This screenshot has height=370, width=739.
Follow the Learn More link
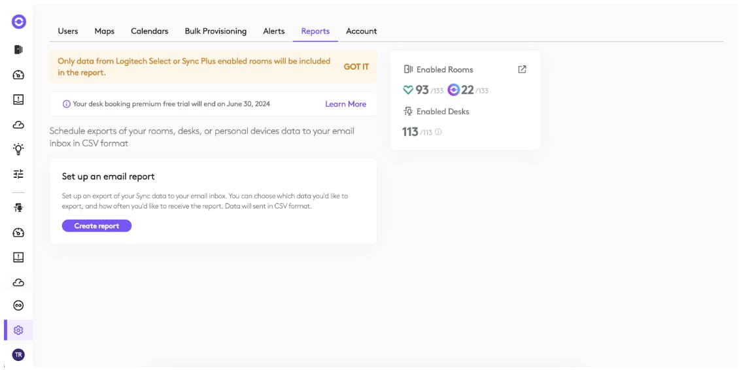[x=345, y=104]
